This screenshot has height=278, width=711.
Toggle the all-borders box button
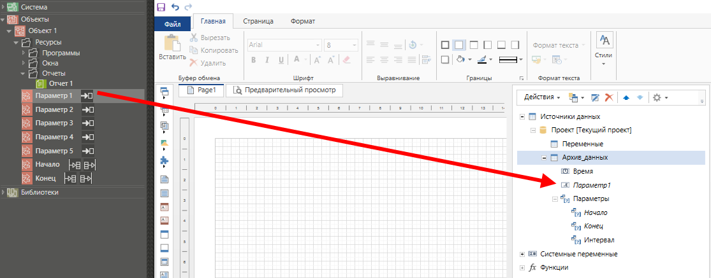[444, 45]
